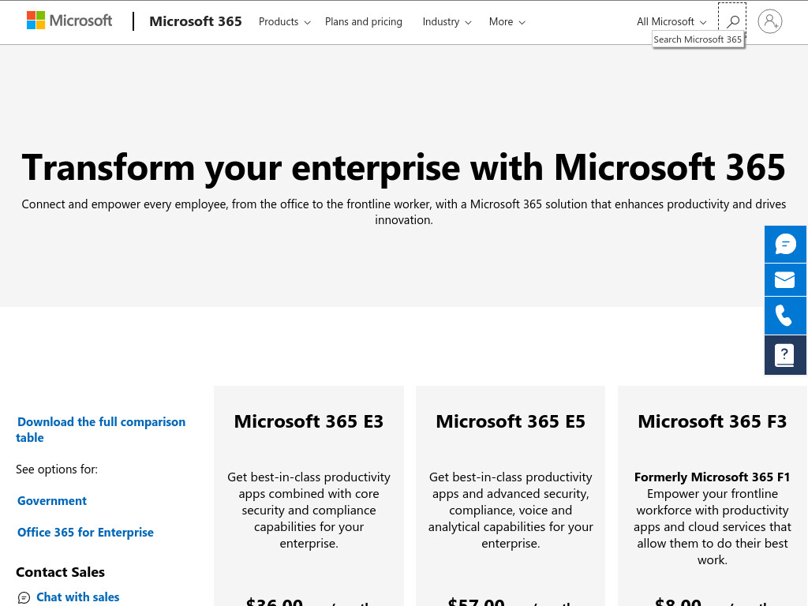Click the sign-in account avatar icon
Image resolution: width=808 pixels, height=606 pixels.
pos(770,21)
